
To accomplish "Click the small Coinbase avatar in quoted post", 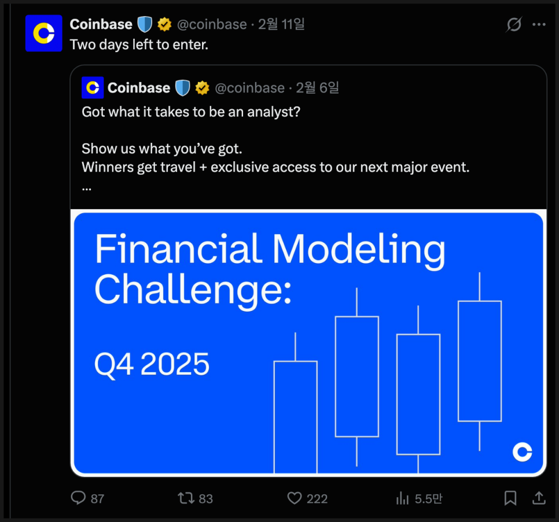I will [93, 88].
